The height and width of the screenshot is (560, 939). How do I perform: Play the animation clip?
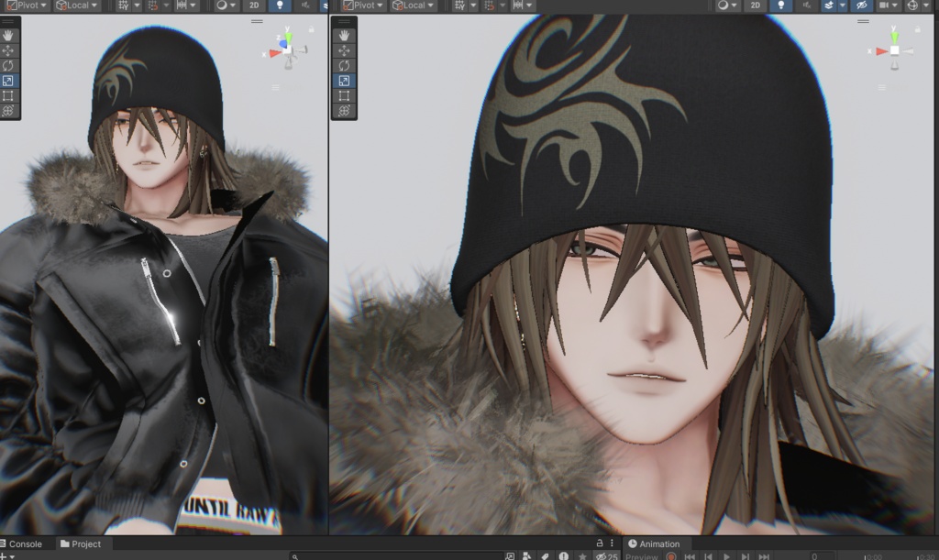click(x=726, y=556)
